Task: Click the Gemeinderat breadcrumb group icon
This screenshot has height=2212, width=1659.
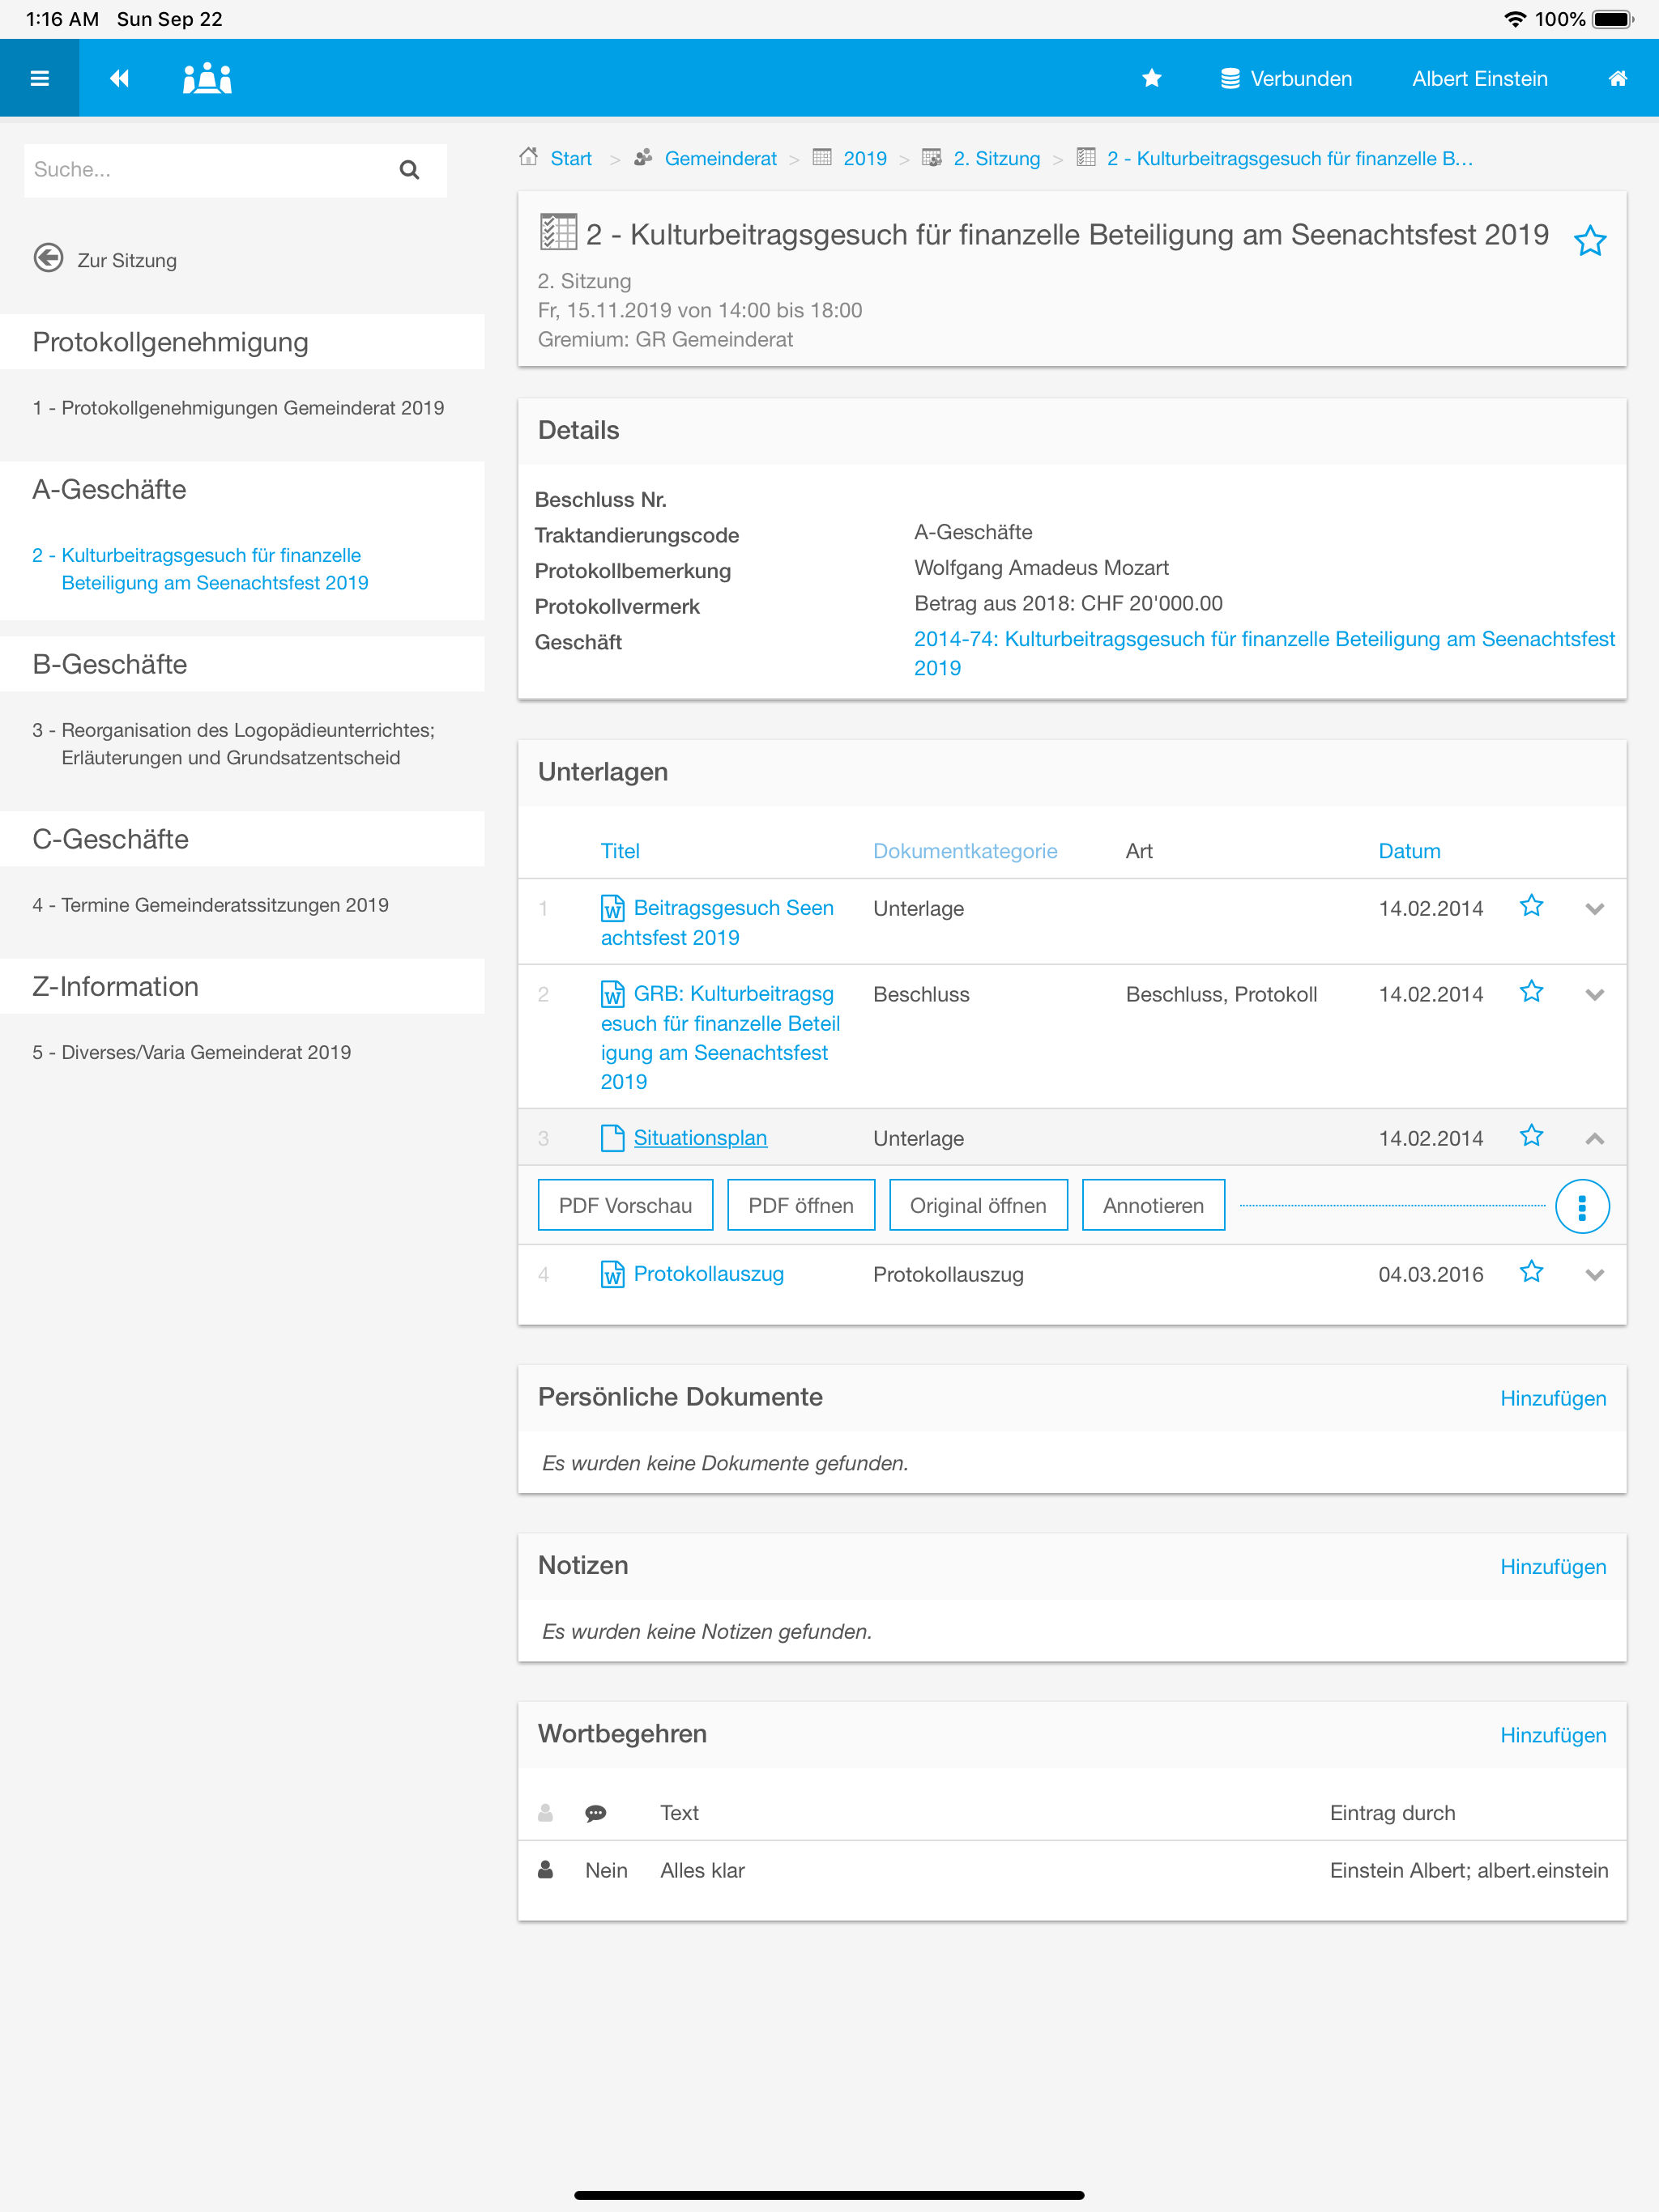Action: [x=643, y=157]
